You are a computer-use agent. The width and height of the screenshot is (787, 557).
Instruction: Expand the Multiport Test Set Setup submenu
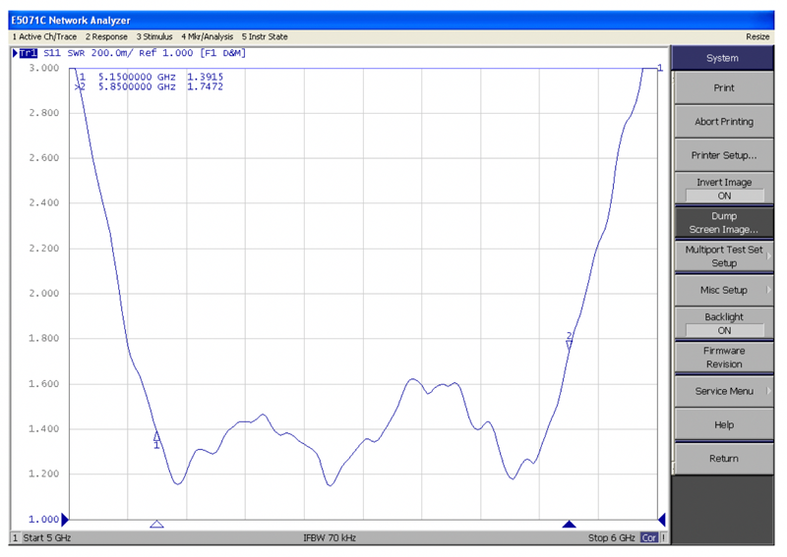[x=724, y=256]
